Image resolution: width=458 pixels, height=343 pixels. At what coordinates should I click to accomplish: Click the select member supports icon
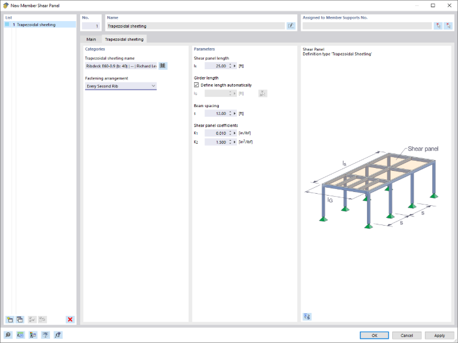438,26
